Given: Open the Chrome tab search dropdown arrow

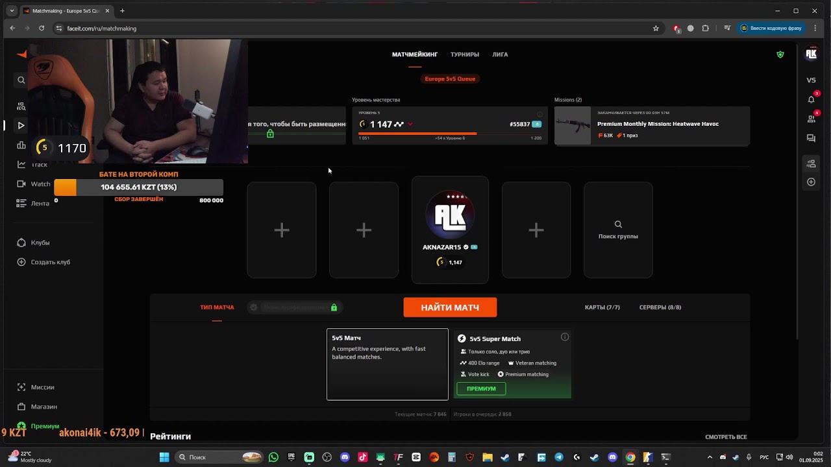Looking at the screenshot, I should click(x=12, y=10).
